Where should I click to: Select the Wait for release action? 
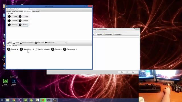[x=42, y=49]
